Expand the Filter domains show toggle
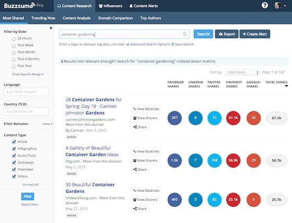The width and height of the screenshot is (292, 223). click(x=47, y=124)
